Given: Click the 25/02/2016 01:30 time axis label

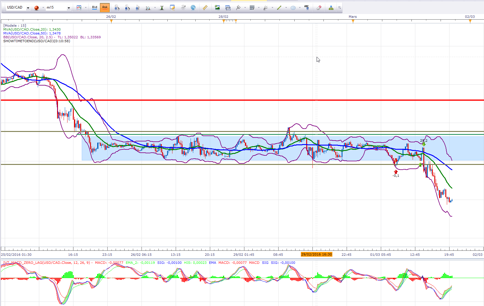Looking at the screenshot, I should (x=16, y=255).
